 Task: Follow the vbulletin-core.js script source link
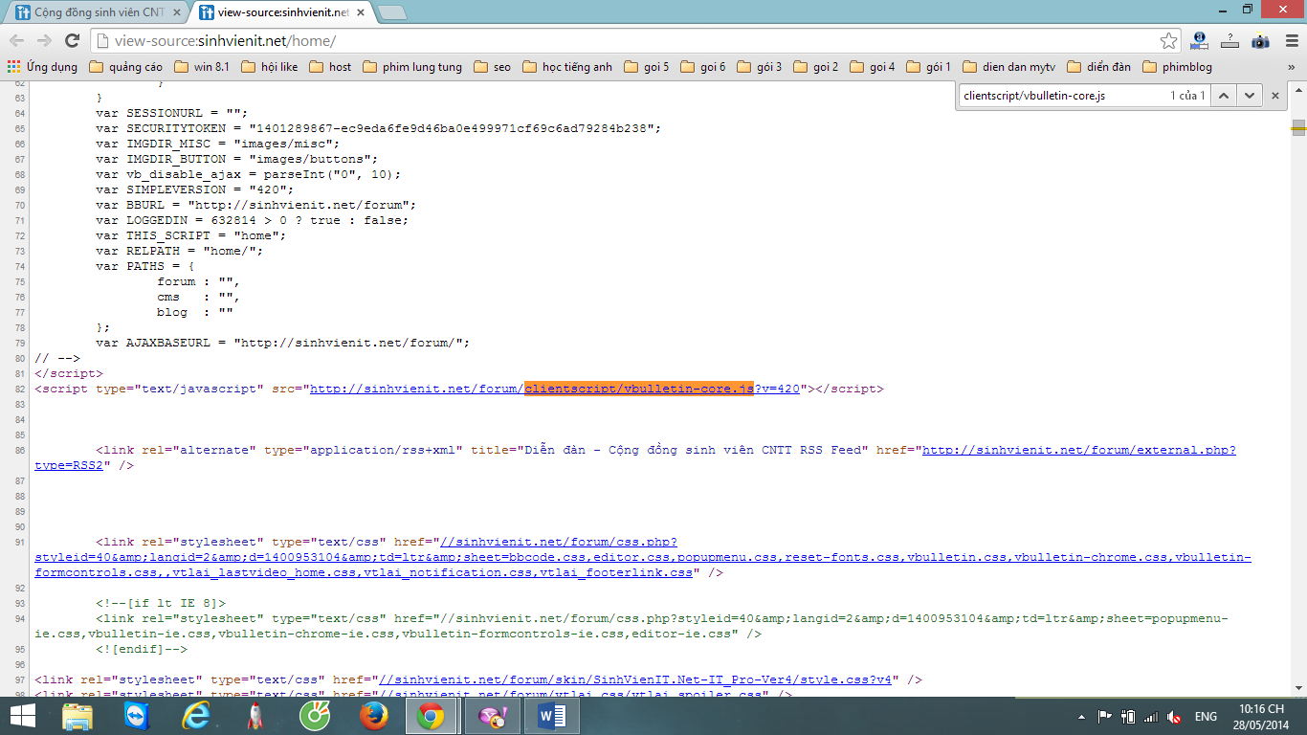coord(554,389)
